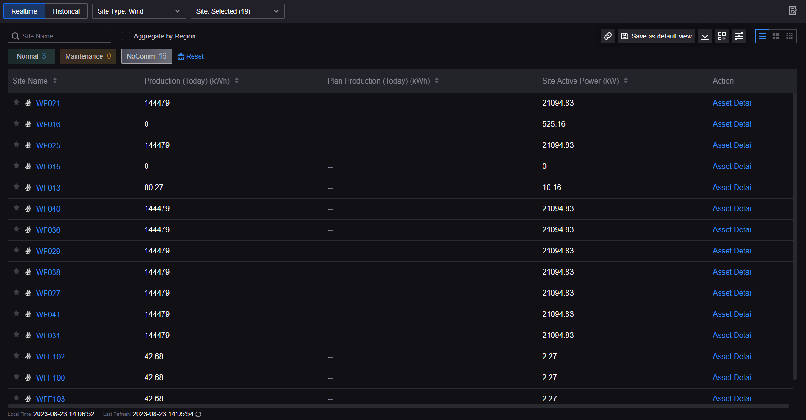
Task: Filter by Normal status sites
Action: pos(31,56)
